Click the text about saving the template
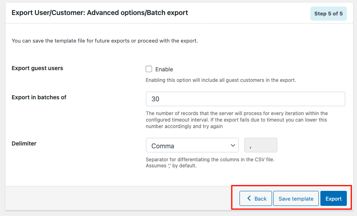This screenshot has width=357, height=216. pyautogui.click(x=105, y=41)
